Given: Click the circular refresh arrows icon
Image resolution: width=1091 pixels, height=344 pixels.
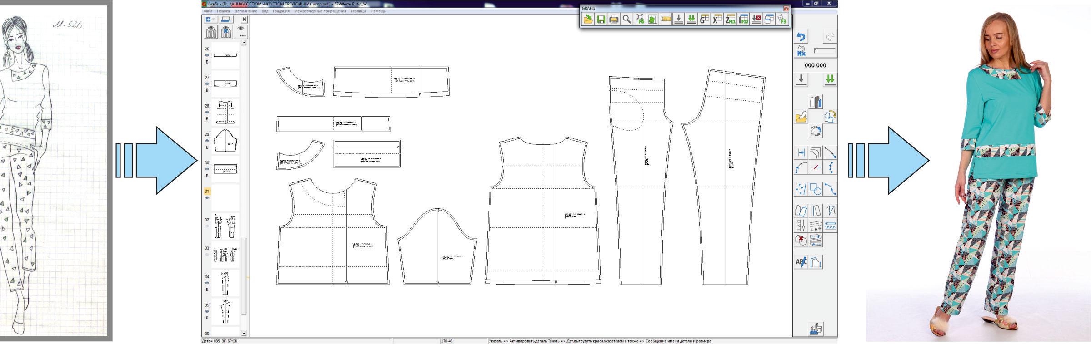Looking at the screenshot, I should 816,132.
